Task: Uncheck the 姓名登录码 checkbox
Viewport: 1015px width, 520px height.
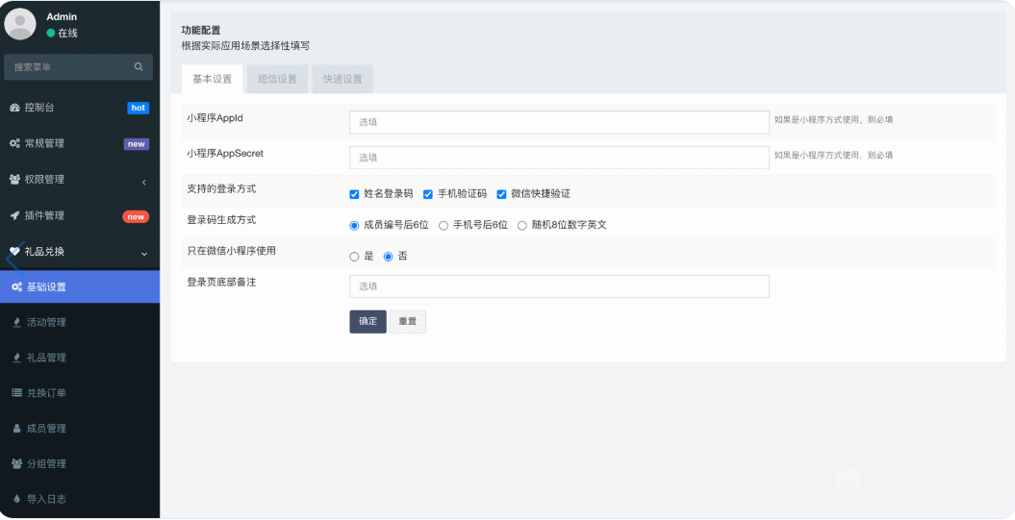Action: click(x=354, y=194)
